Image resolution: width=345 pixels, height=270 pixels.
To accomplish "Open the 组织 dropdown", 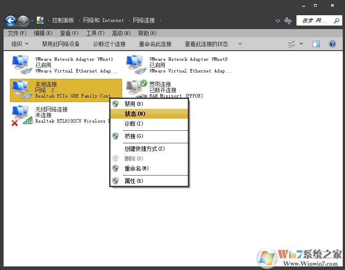I will pyautogui.click(x=20, y=44).
